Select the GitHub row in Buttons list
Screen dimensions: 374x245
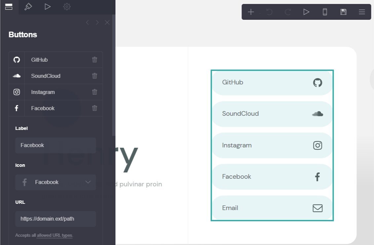pyautogui.click(x=56, y=60)
